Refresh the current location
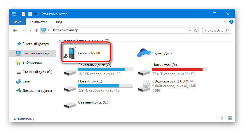Screen dimensions: 244x131 click(x=196, y=30)
